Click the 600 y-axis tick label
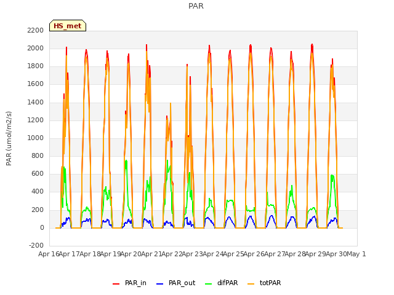Screen dimensions: 394x295 pos(38,173)
